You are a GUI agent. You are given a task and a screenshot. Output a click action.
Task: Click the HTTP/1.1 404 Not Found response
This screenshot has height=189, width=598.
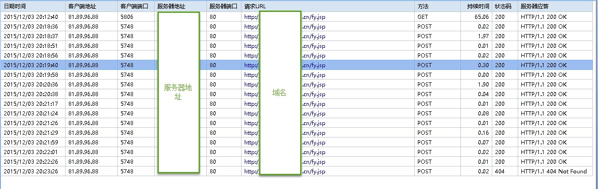pos(553,171)
